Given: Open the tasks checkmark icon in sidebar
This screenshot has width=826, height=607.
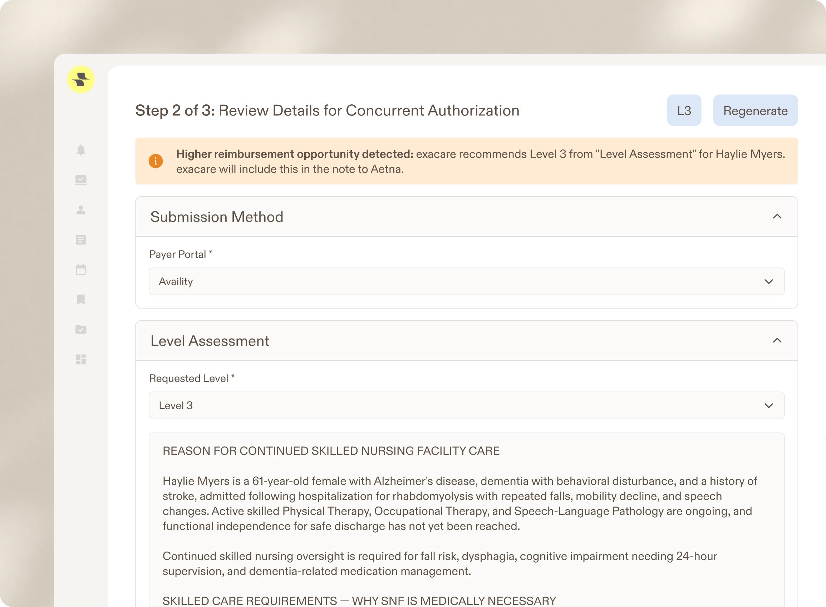Looking at the screenshot, I should (x=81, y=180).
